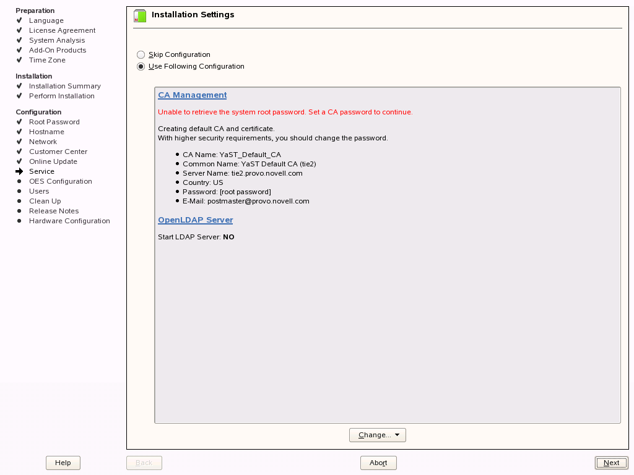This screenshot has height=475, width=634.
Task: Click the Server Name: tie2.provo.novell.com entry
Action: tap(243, 173)
